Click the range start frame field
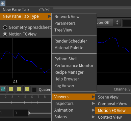Image resolution: width=131 pixels, height=121 pixels. click(21, 113)
